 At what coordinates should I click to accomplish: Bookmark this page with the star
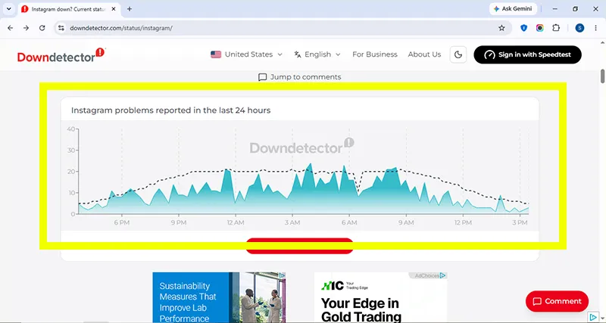[501, 28]
